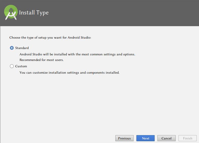Screen dimensions: 199x143
Task: Click the "Choose the type of setup" prompt
Action: [x=50, y=38]
